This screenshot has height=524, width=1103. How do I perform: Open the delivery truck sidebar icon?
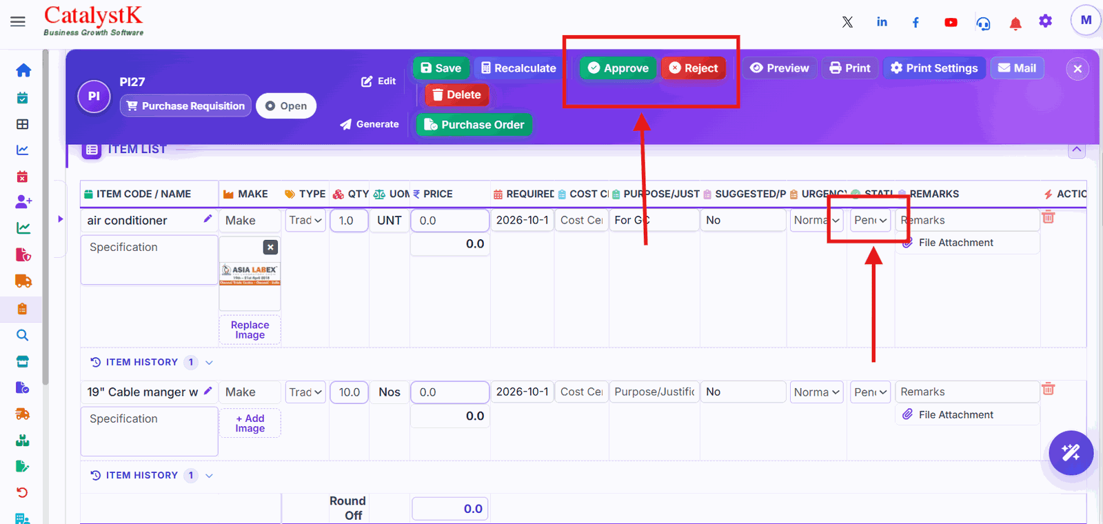tap(23, 281)
